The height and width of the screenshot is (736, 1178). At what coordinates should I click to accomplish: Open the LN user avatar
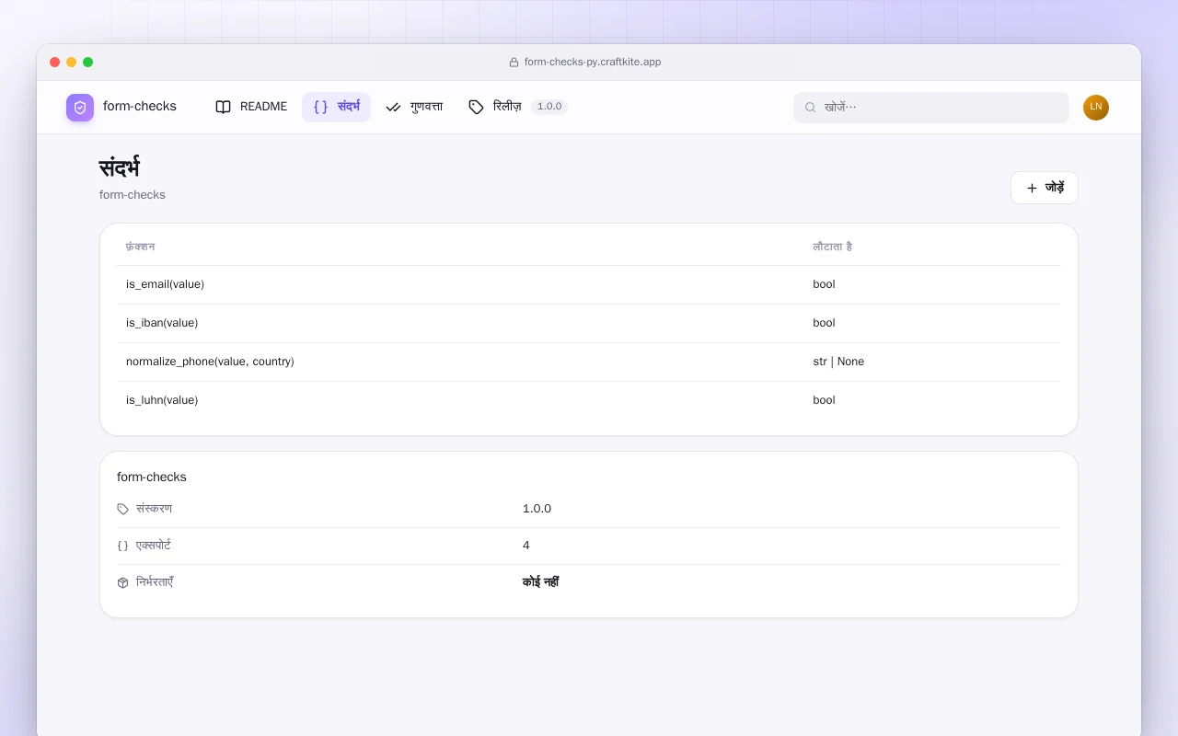pyautogui.click(x=1096, y=108)
